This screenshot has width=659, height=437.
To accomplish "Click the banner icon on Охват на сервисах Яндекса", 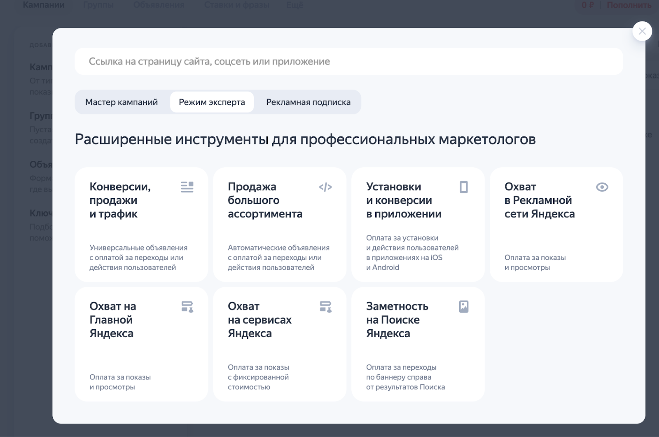I will point(325,306).
